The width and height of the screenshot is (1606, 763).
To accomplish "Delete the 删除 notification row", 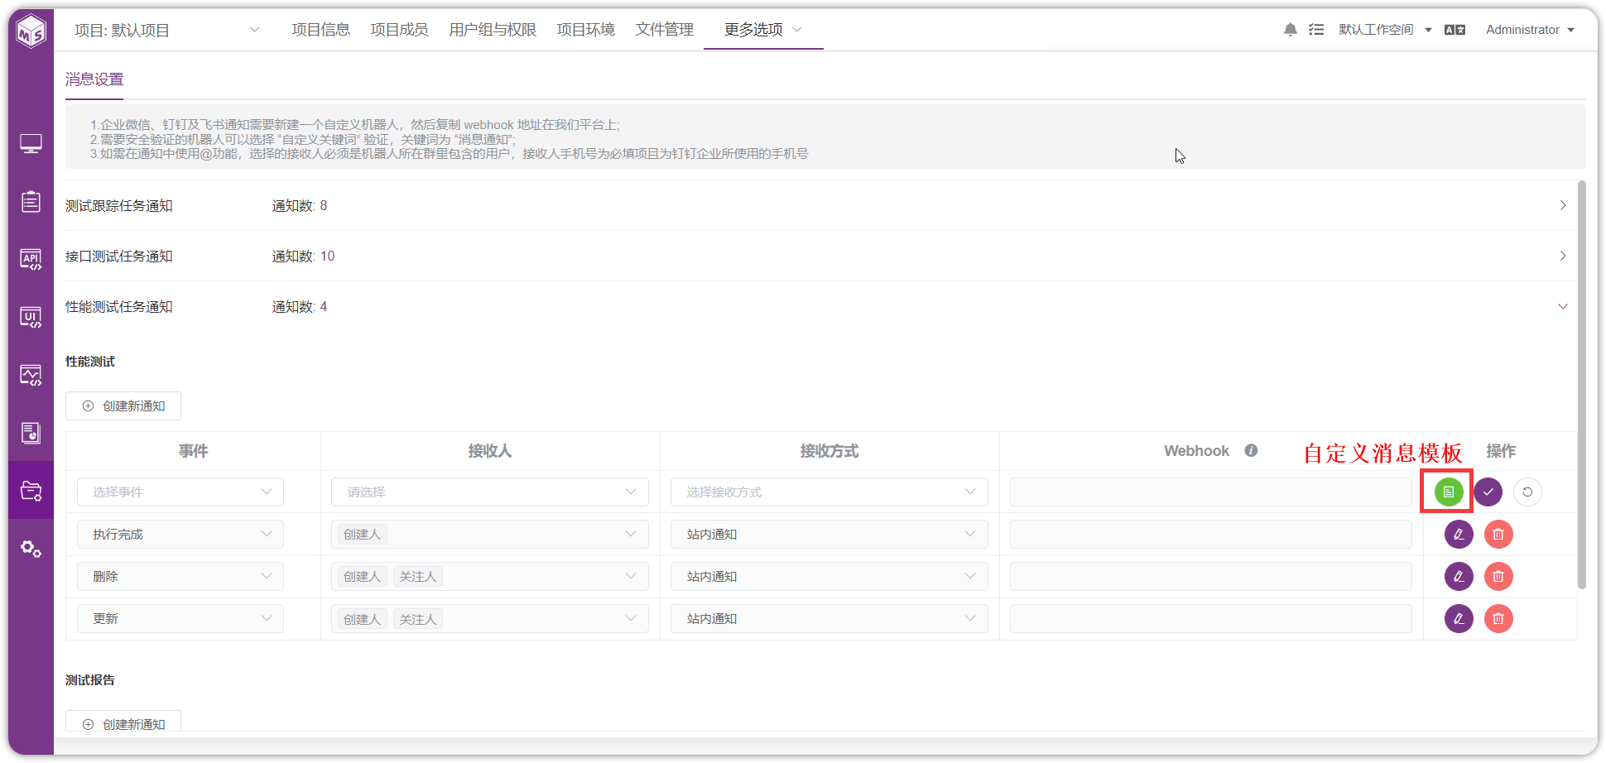I will tap(1498, 576).
